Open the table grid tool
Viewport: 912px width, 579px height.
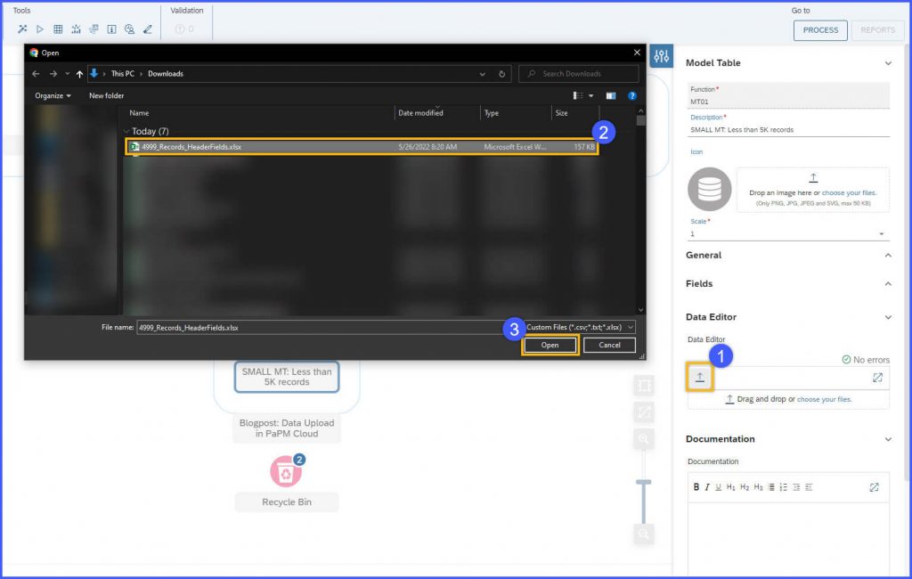(58, 29)
